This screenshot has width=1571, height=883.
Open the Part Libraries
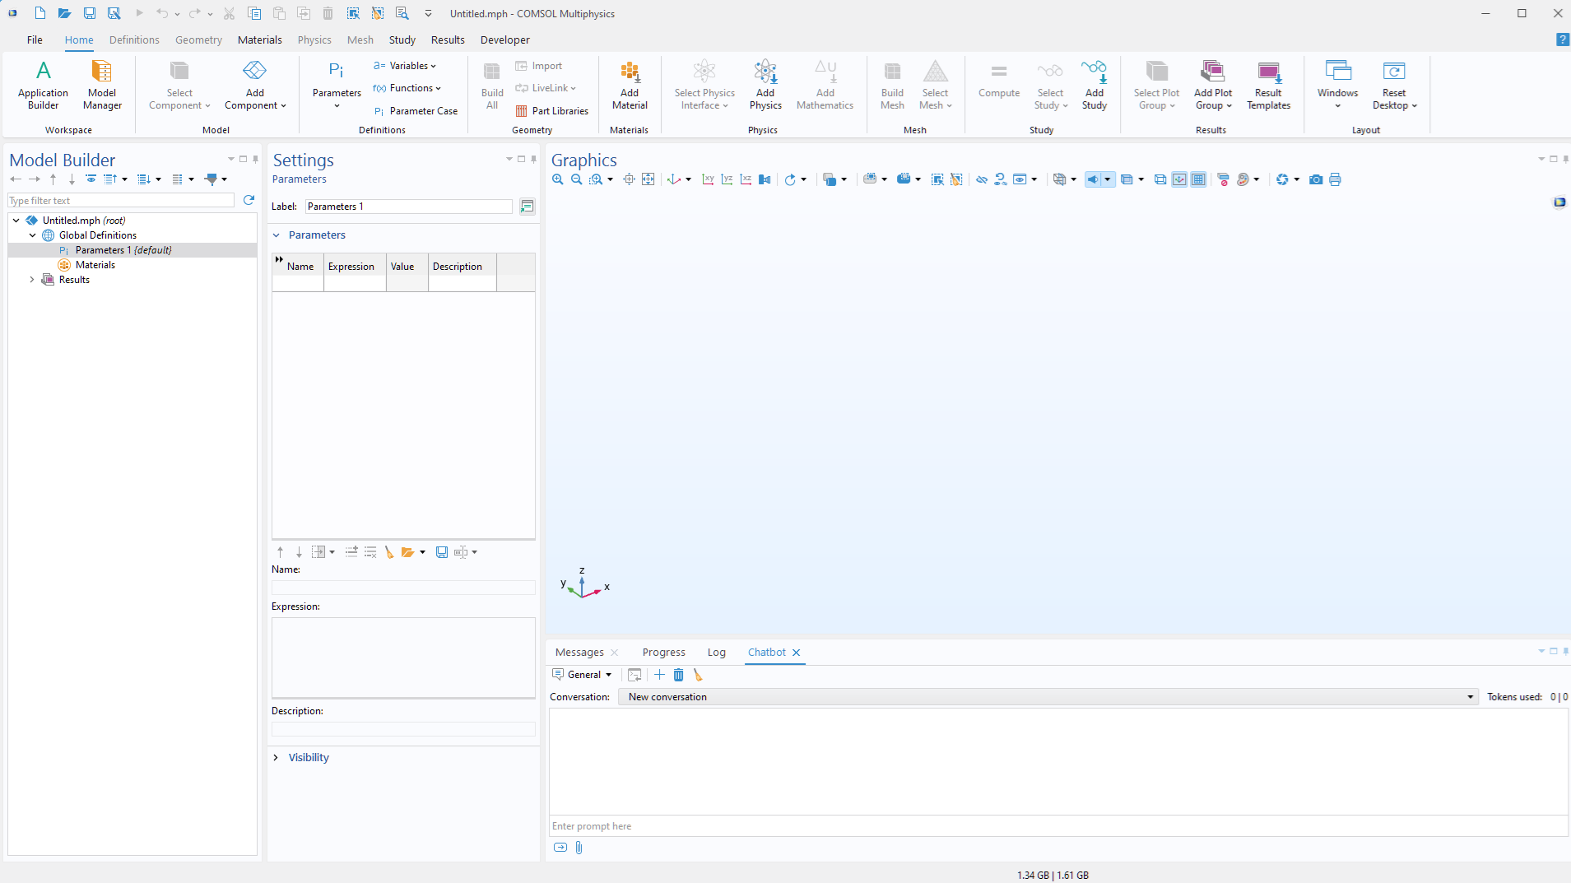tap(551, 111)
